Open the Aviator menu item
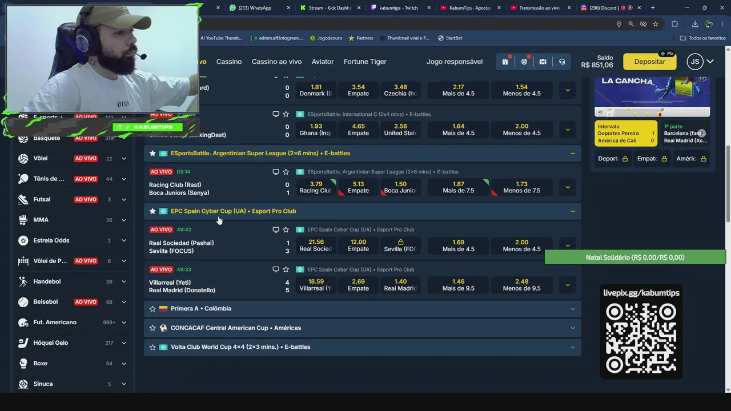The image size is (731, 411). 323,62
